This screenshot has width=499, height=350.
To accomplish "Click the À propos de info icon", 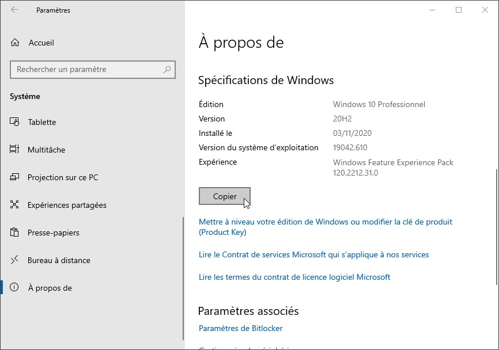I will (x=15, y=288).
